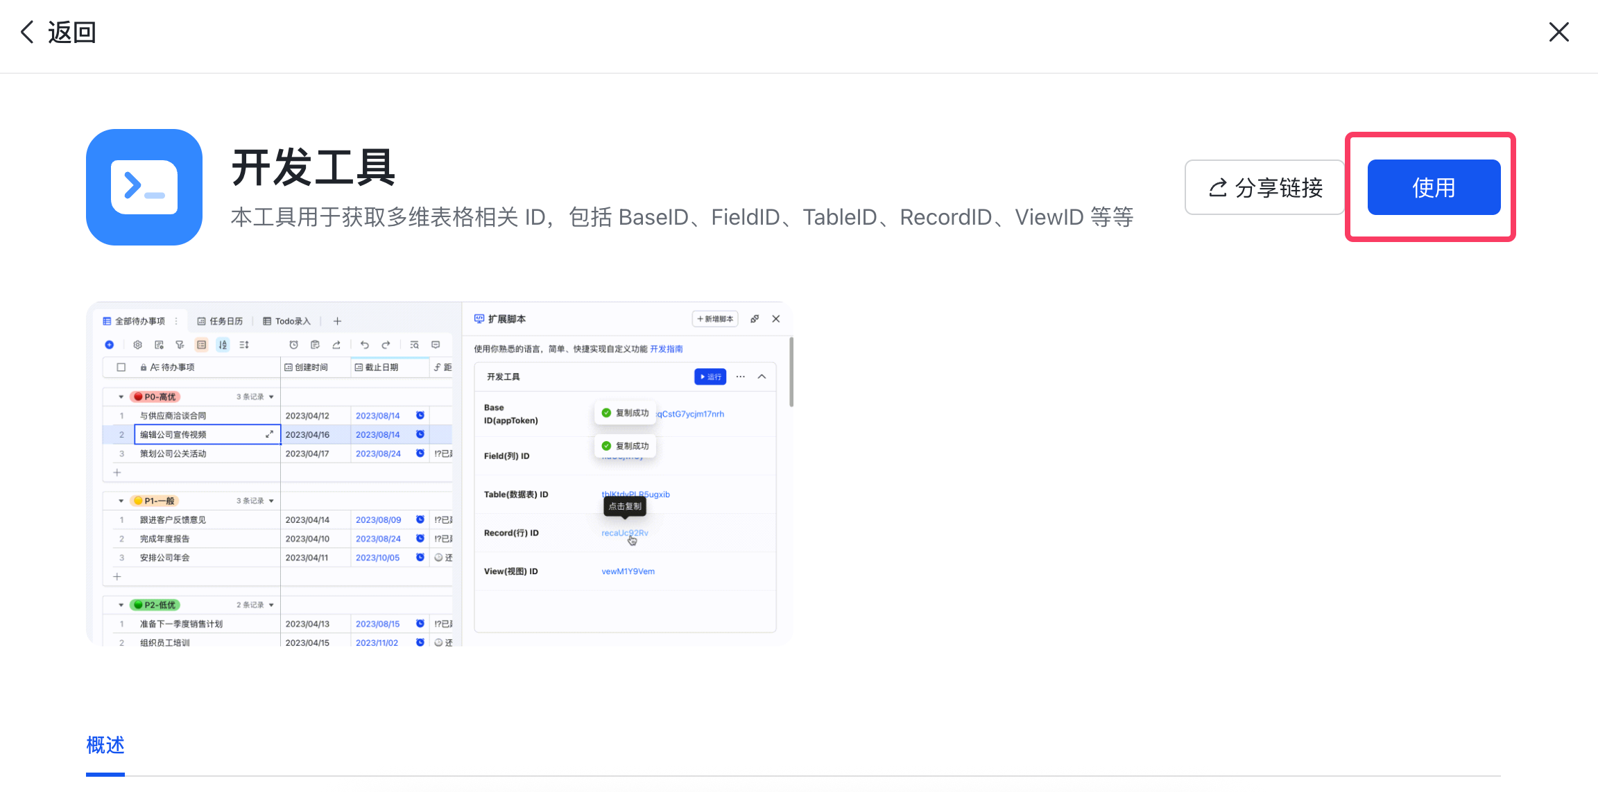Click the filter funnel icon in preview toolbar
Viewport: 1598px width, 792px height.
point(180,345)
